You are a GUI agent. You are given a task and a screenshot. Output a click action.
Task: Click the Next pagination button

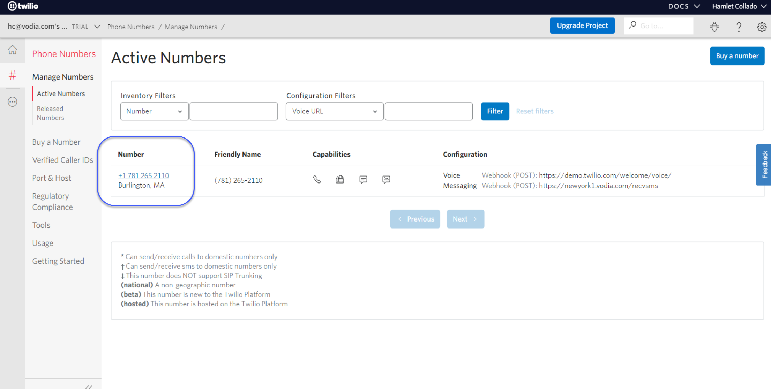465,219
